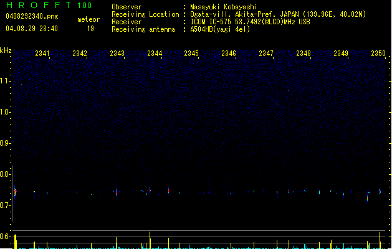Click the 2342 time axis marker

80,54
